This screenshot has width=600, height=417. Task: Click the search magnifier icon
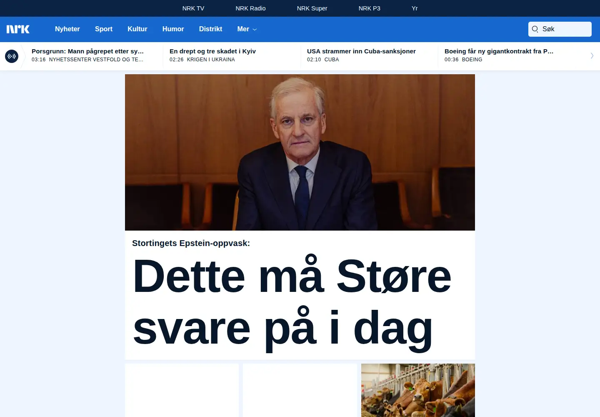tap(535, 29)
